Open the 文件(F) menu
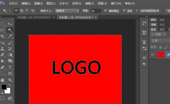Viewport: 170px width, 104px height. pyautogui.click(x=13, y=4)
